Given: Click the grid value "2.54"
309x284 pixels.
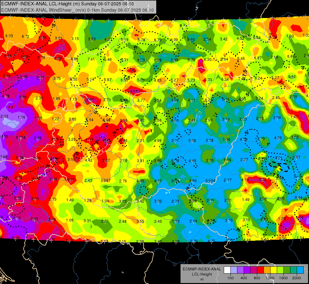Looking at the screenshot, I should pyautogui.click(x=207, y=39).
